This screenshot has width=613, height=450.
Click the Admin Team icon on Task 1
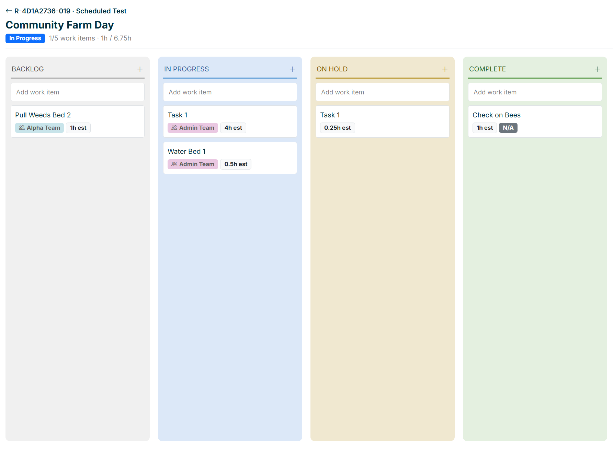coord(174,128)
